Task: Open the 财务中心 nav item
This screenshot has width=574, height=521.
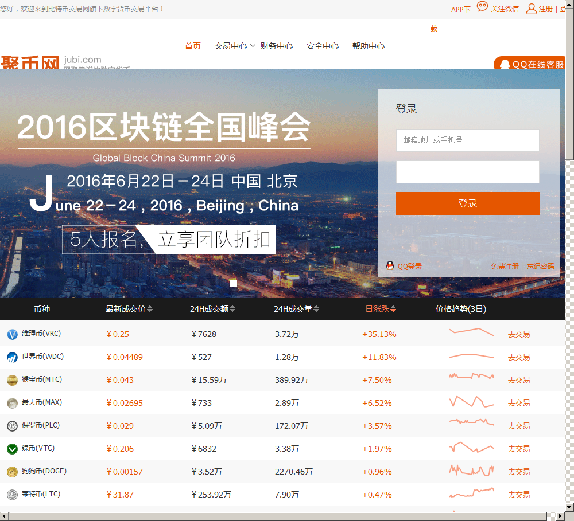Action: [x=277, y=46]
